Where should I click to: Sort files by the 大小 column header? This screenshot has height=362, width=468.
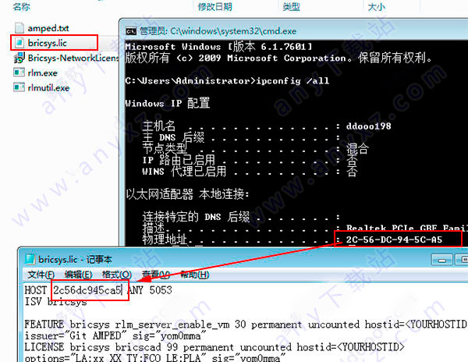377,6
